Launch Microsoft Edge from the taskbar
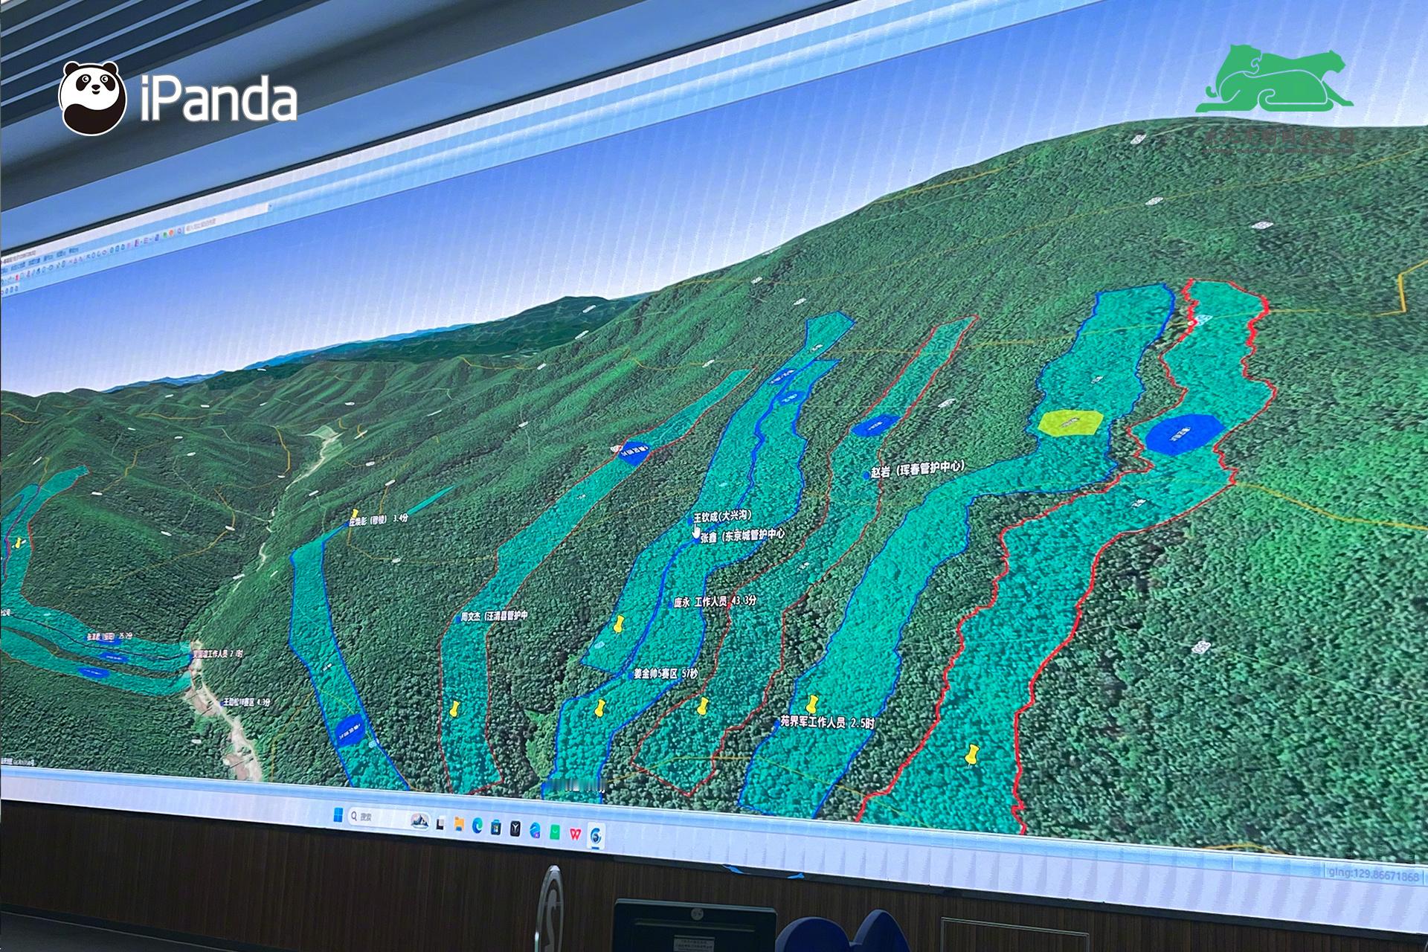1428x952 pixels. point(477,826)
